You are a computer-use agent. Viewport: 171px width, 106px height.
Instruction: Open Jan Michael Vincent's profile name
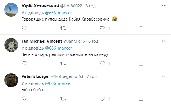[42, 41]
